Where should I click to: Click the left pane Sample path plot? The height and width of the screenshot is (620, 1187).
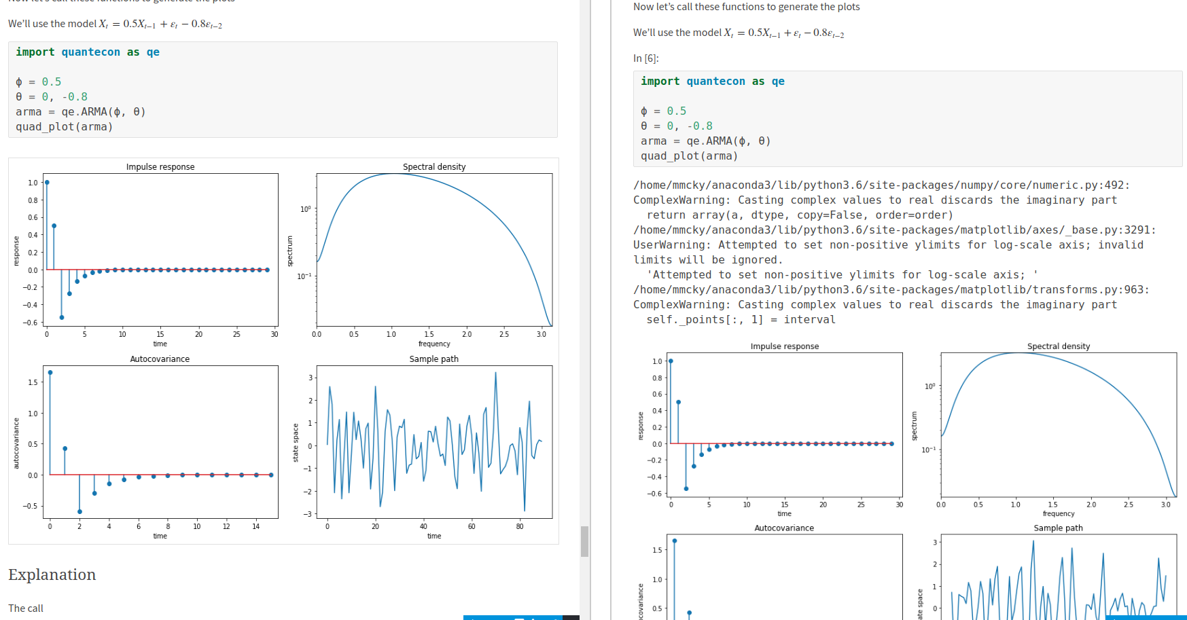pyautogui.click(x=434, y=442)
